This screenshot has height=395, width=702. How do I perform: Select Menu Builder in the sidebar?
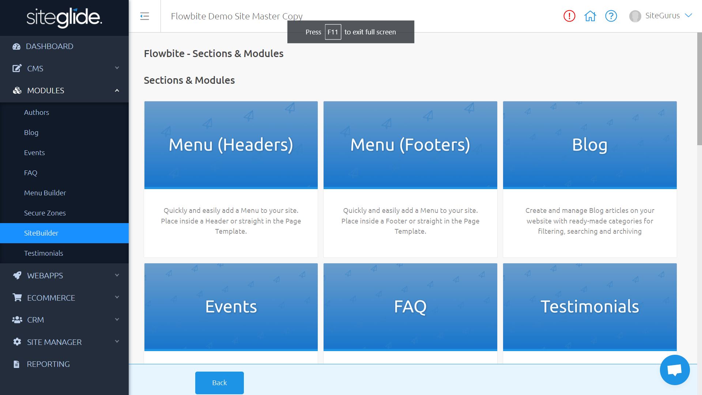pos(45,193)
